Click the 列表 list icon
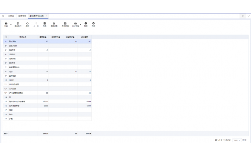The image size is (251, 157). 45,24
